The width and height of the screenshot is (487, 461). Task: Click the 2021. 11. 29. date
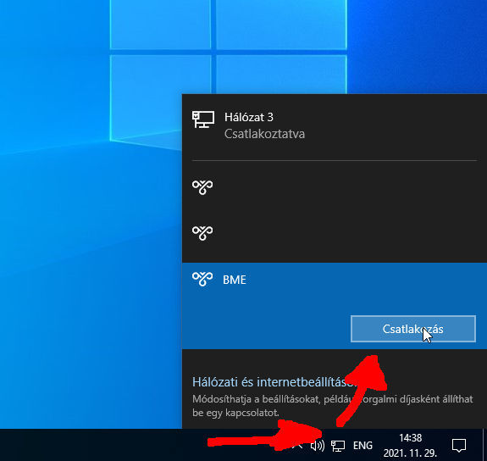(x=410, y=453)
